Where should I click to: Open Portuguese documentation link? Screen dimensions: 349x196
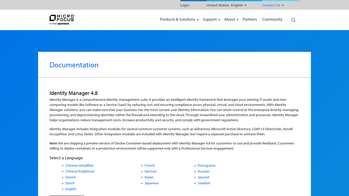(206, 166)
